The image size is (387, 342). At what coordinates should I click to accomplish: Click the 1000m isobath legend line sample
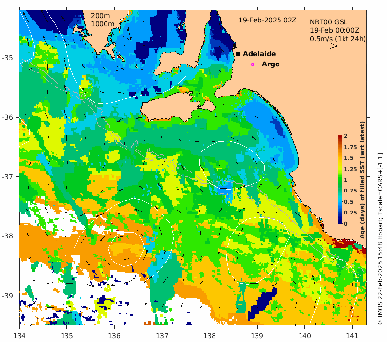click(97, 29)
